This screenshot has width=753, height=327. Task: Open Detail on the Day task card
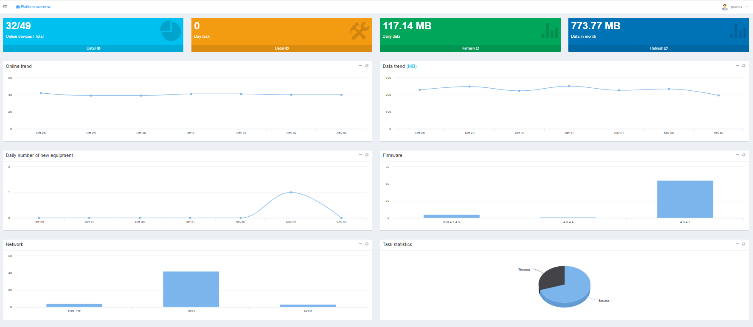click(282, 48)
